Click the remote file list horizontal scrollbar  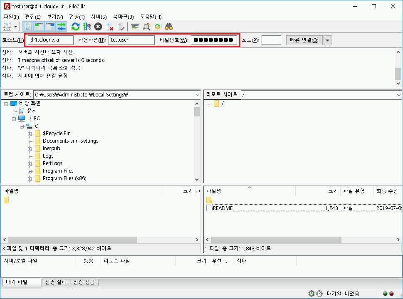pos(276,240)
